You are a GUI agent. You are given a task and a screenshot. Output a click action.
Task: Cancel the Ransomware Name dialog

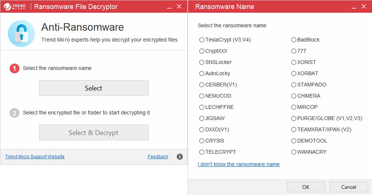pos(349,187)
